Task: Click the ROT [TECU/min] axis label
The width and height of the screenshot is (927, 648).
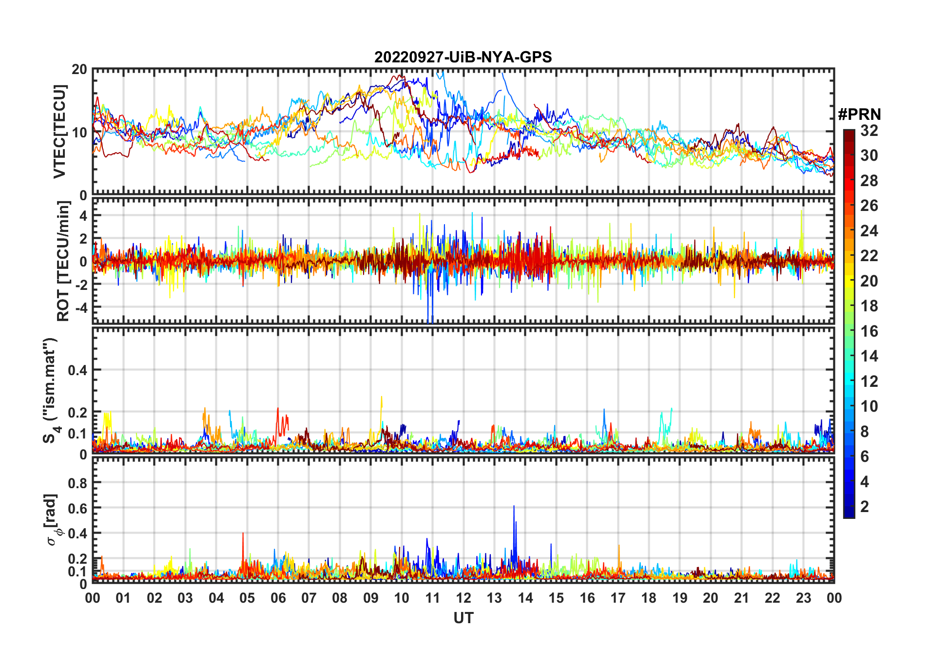Action: click(x=63, y=261)
